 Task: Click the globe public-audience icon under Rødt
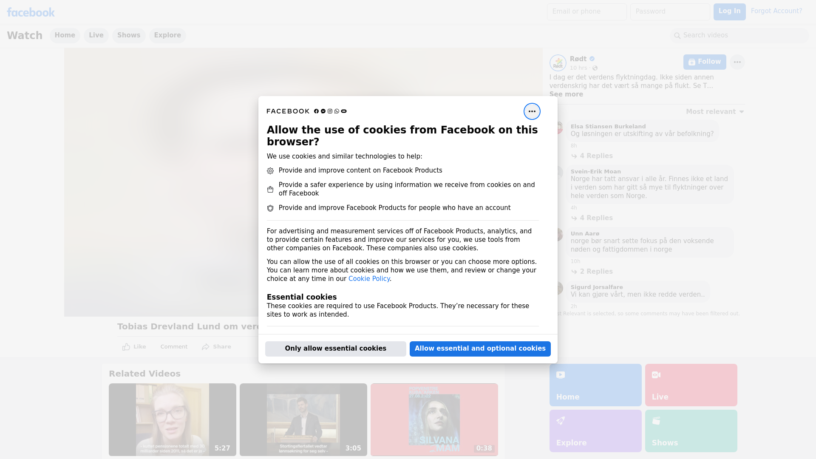click(595, 68)
